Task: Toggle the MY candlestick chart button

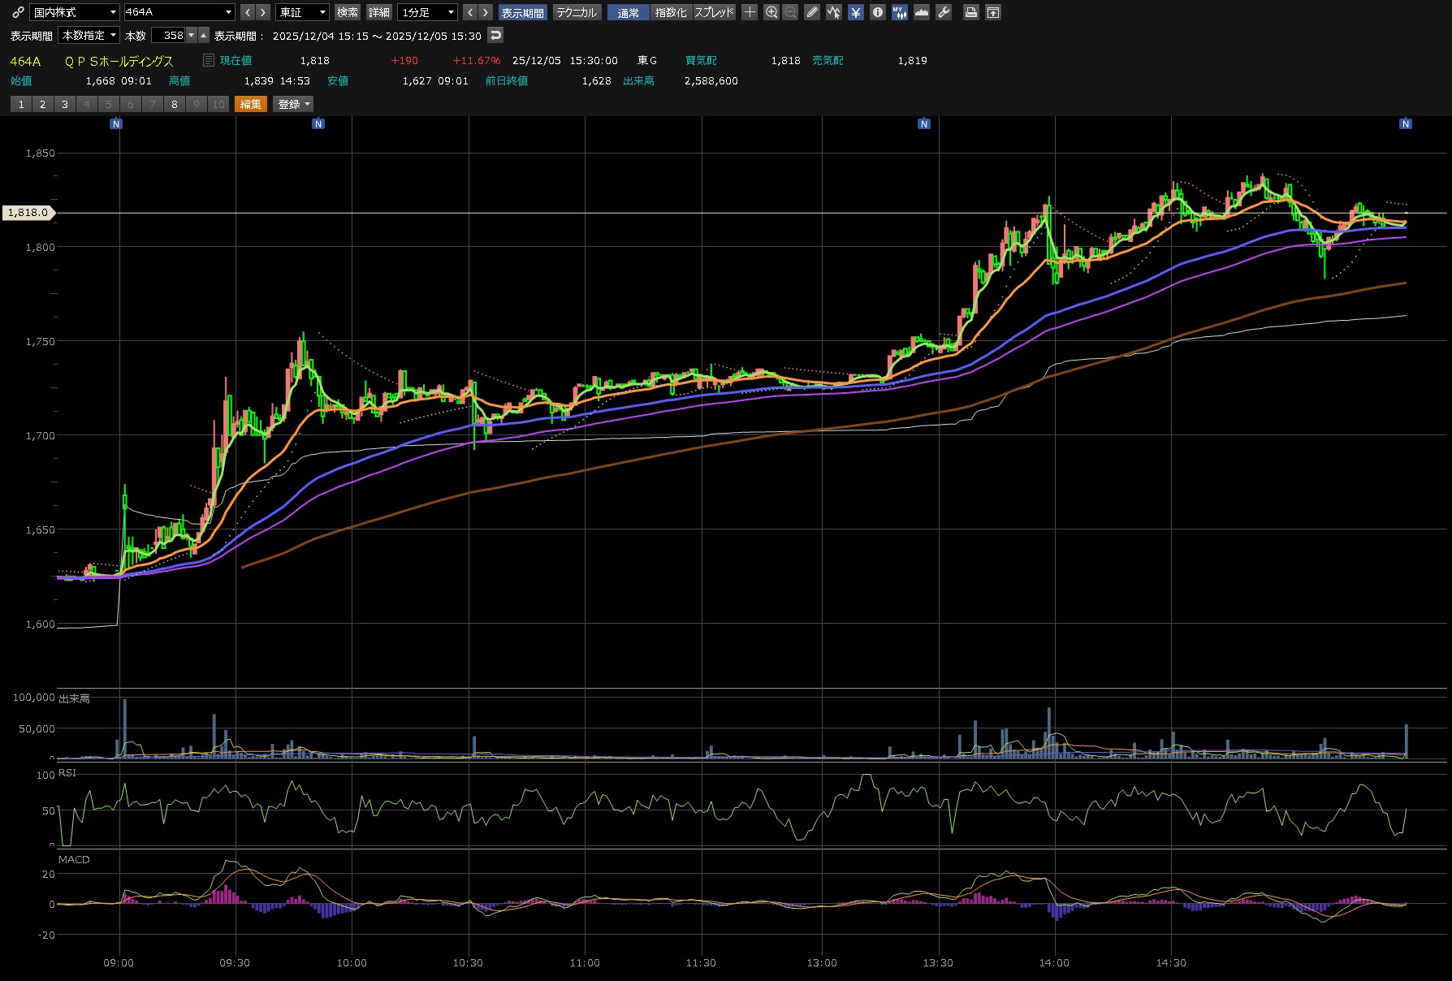Action: tap(899, 12)
